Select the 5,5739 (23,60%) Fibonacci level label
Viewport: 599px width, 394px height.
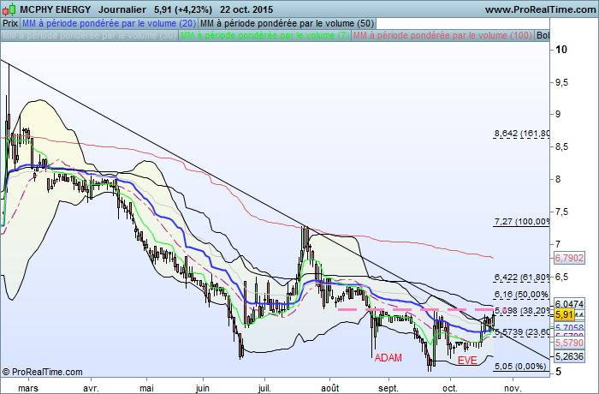[522, 332]
